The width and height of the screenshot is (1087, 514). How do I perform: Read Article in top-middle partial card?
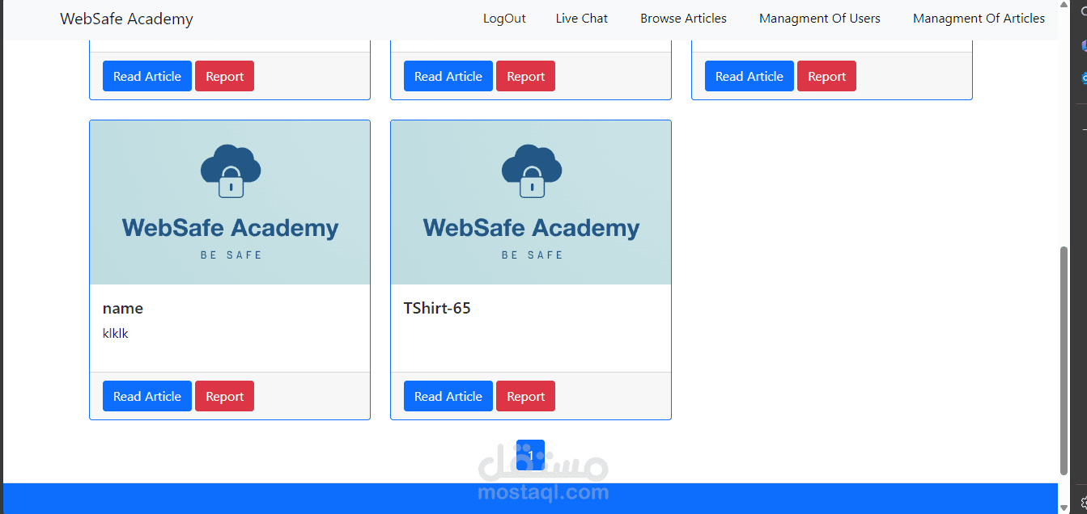coord(448,76)
